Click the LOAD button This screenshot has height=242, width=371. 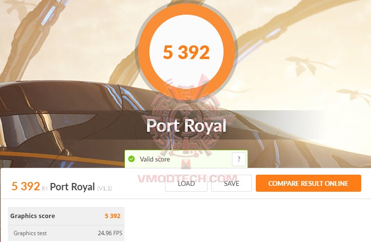pos(186,183)
